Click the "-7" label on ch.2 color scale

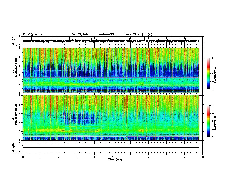212,137
